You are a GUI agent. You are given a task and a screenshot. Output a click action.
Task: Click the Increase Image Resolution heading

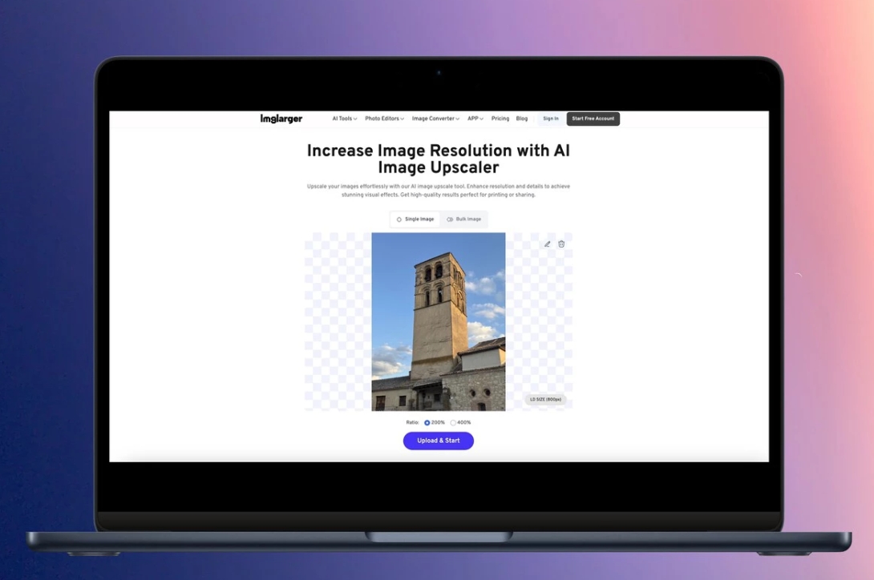click(439, 159)
